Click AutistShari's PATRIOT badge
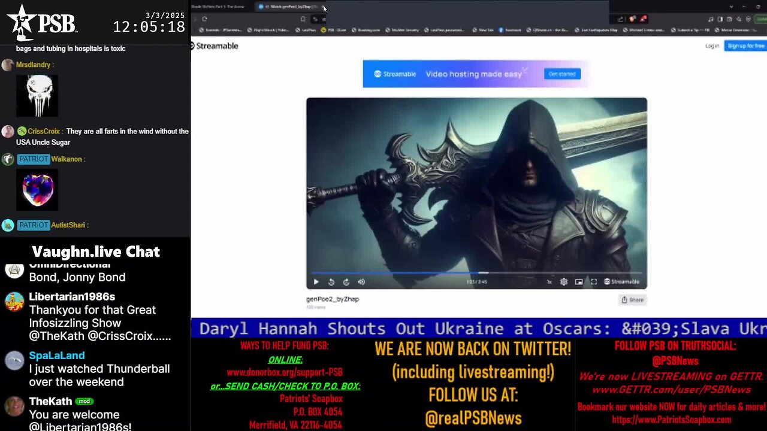 tap(33, 225)
